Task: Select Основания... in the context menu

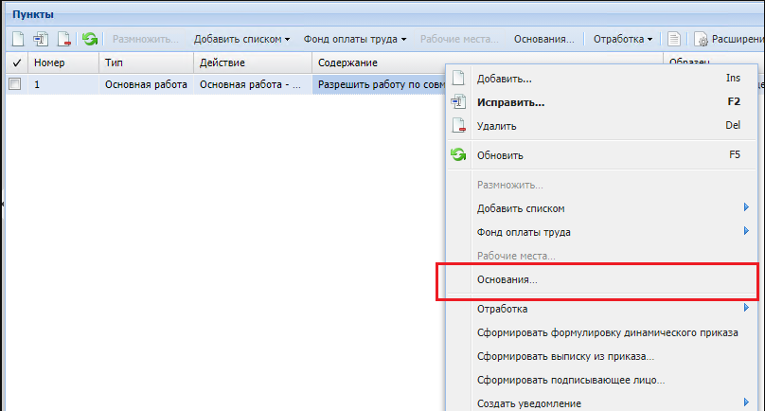Action: (x=507, y=281)
